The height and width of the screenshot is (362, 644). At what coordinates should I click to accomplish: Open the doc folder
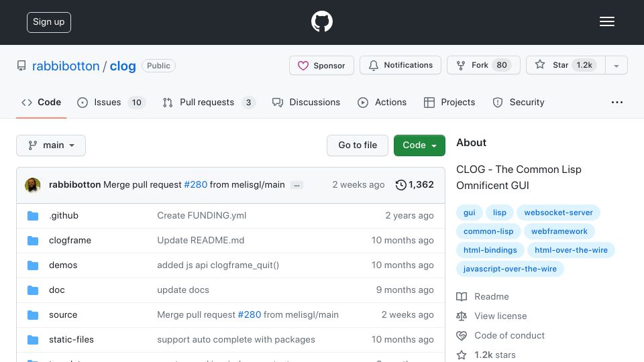(56, 290)
